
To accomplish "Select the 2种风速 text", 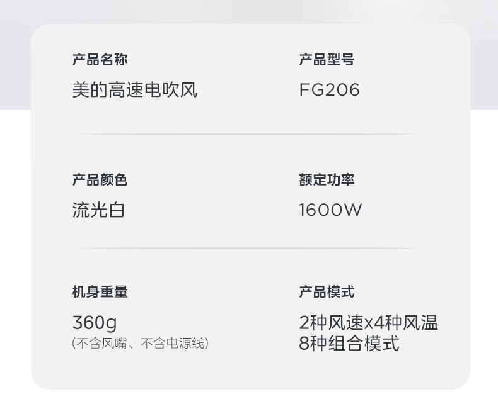I will (x=332, y=323).
